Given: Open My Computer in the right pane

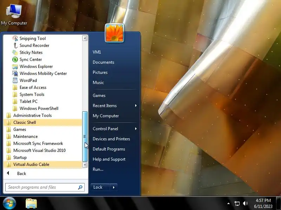Looking at the screenshot, I should (106, 116).
